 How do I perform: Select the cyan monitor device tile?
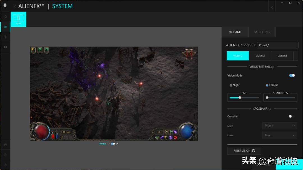tap(18, 19)
